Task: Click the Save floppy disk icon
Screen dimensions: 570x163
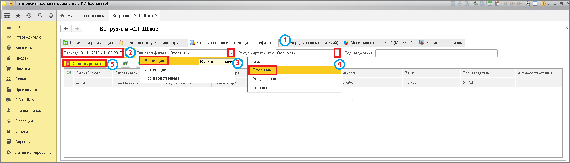Action: pos(453,4)
